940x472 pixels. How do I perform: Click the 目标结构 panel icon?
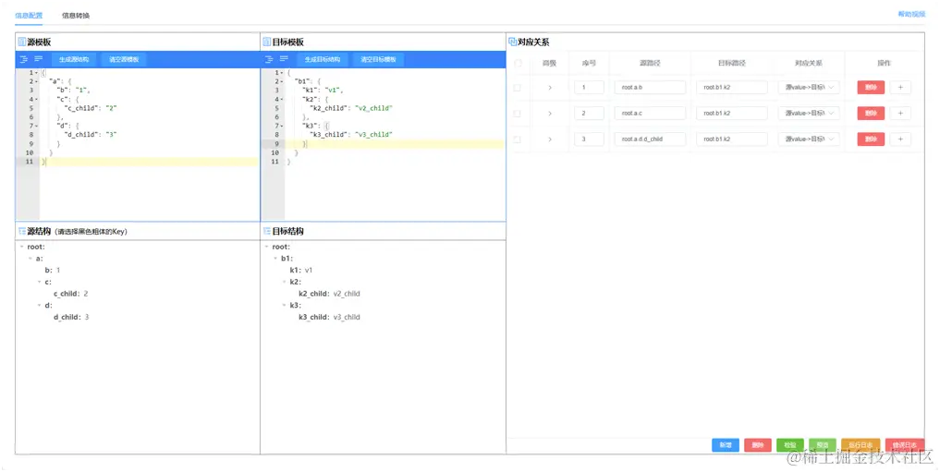pyautogui.click(x=267, y=231)
